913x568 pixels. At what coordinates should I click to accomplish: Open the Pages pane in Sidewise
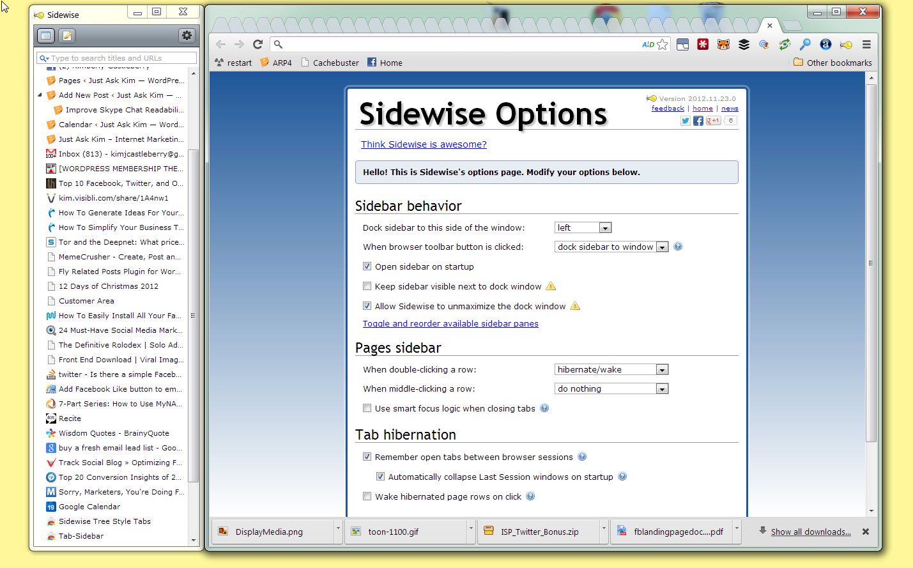pyautogui.click(x=46, y=36)
